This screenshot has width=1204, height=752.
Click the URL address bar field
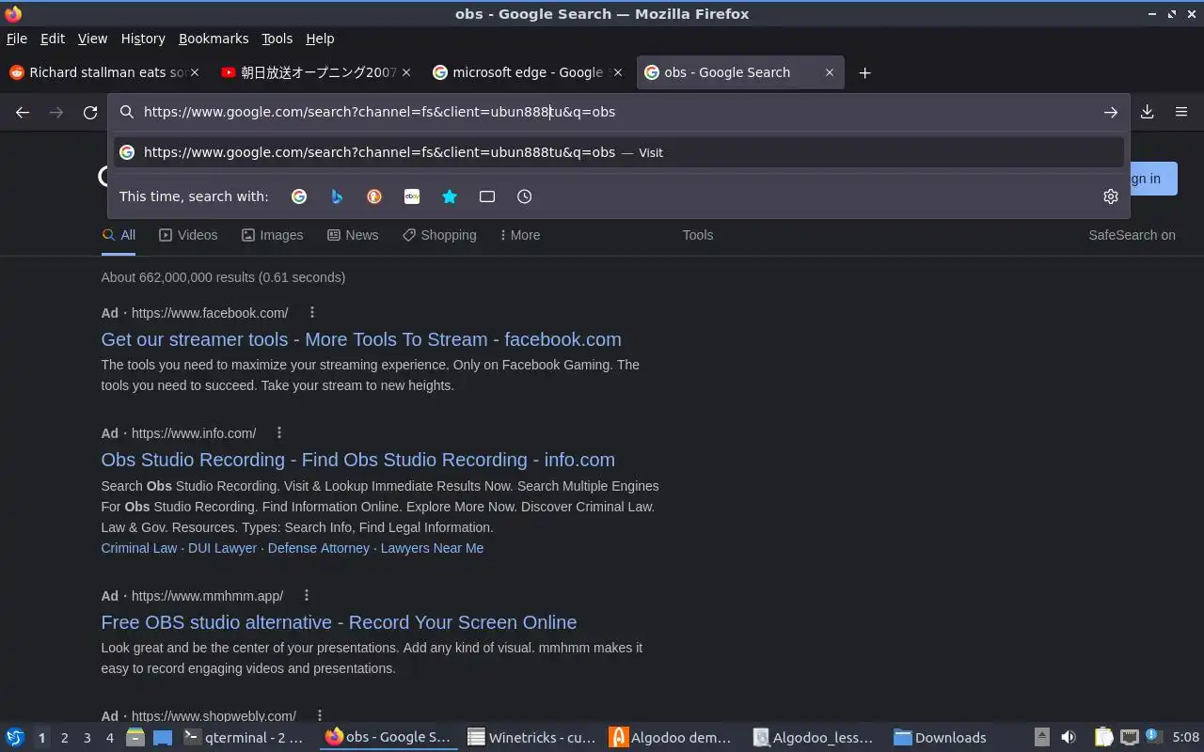pyautogui.click(x=619, y=112)
